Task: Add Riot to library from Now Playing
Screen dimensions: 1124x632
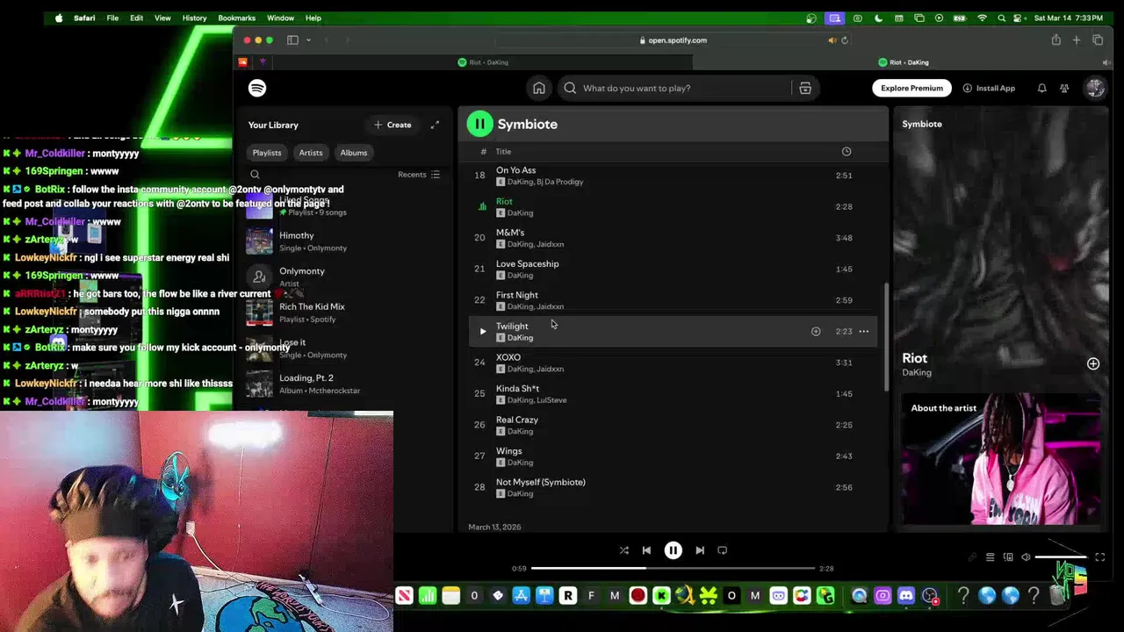Action: point(1093,363)
